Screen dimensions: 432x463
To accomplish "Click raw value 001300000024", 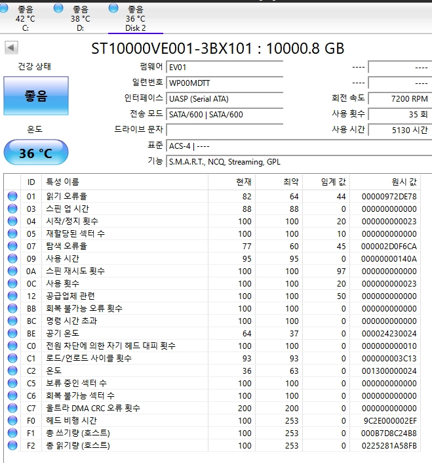I will (x=389, y=371).
